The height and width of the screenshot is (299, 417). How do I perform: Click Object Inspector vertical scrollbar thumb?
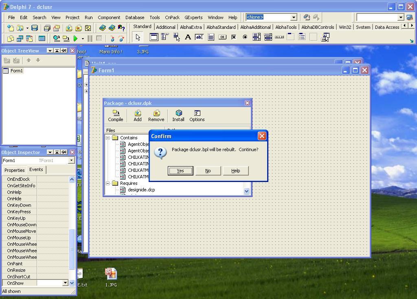coord(72,249)
